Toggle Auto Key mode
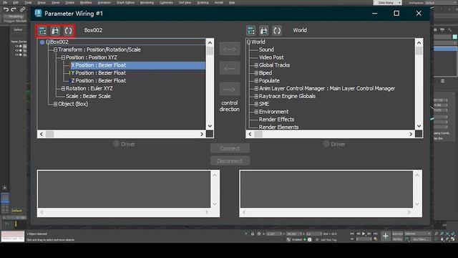Viewport: 458px width, 258px height. tap(397, 234)
